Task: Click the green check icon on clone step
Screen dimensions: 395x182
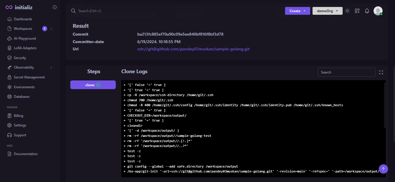Action: (98, 85)
